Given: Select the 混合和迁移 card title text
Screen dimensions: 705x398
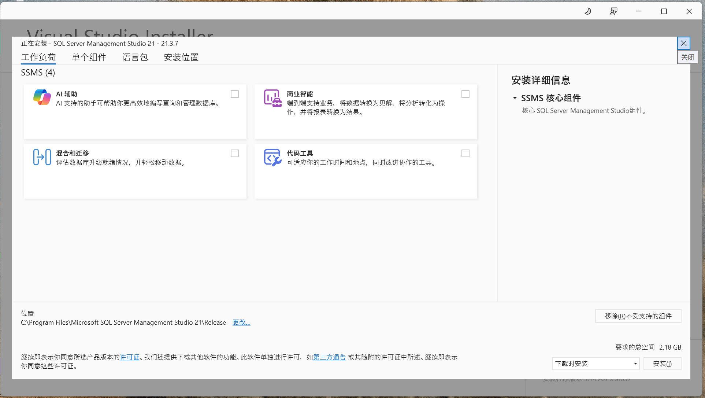Looking at the screenshot, I should pyautogui.click(x=73, y=154).
